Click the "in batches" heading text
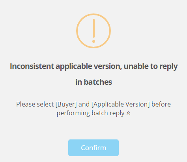The height and width of the screenshot is (162, 187). [93, 82]
